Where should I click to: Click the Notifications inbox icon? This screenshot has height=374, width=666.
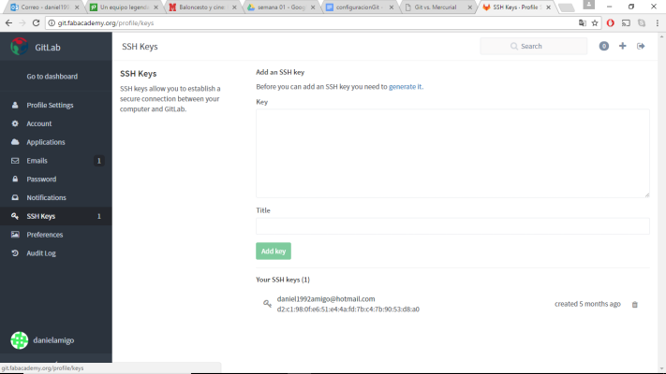coord(15,197)
